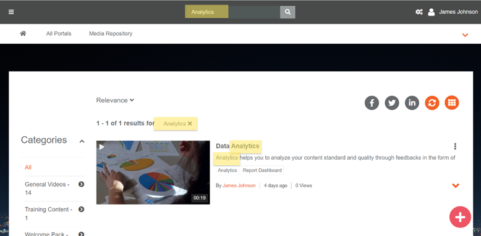Play the Data Analytics video thumbnail
Image resolution: width=481 pixels, height=236 pixels.
pyautogui.click(x=153, y=173)
